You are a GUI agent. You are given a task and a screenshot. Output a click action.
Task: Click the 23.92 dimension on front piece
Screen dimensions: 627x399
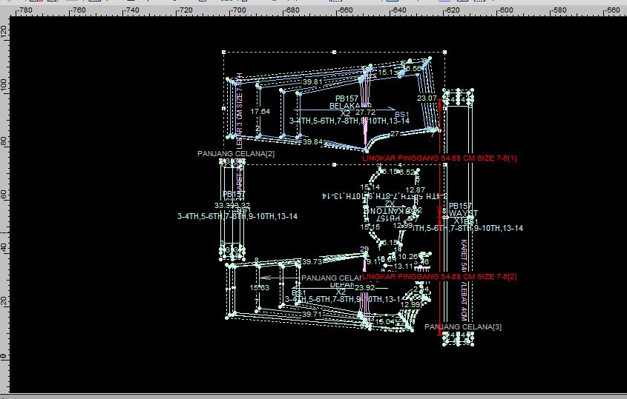[364, 288]
